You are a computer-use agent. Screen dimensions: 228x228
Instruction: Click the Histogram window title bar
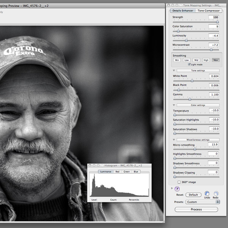(119, 165)
